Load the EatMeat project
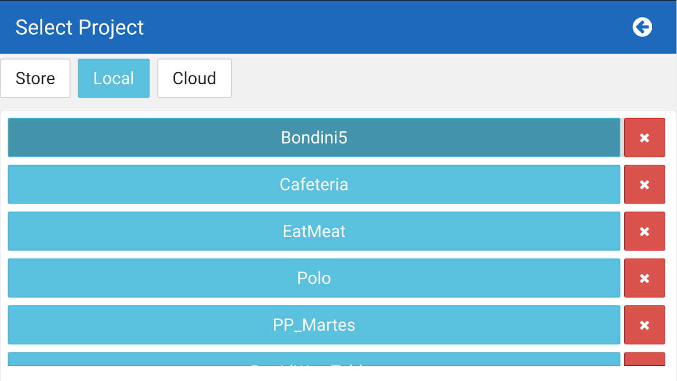This screenshot has width=677, height=381. [314, 231]
